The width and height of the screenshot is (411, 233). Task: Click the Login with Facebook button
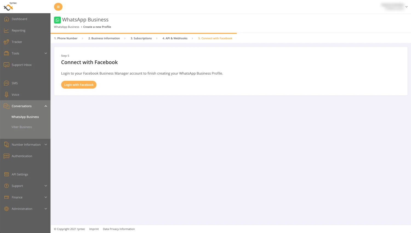click(x=79, y=85)
